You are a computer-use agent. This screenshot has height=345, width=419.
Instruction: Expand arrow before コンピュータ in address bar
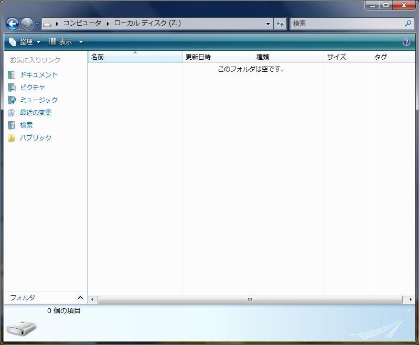57,24
